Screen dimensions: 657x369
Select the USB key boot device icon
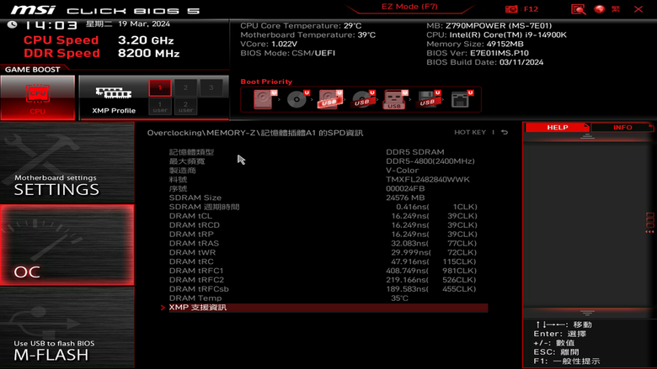(x=395, y=99)
